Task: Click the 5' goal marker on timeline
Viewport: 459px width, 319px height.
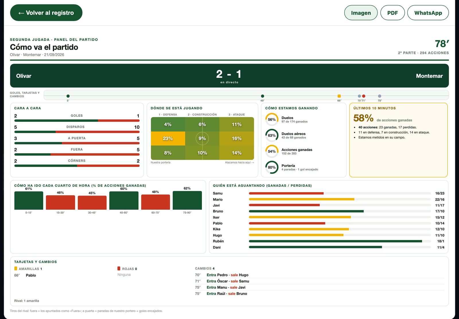Action: (68, 96)
